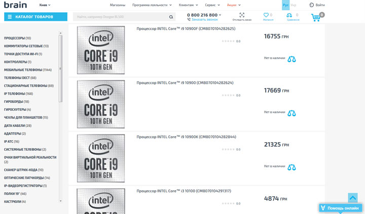
Task: Click the Помощь онлайн chat button
Action: (341, 208)
